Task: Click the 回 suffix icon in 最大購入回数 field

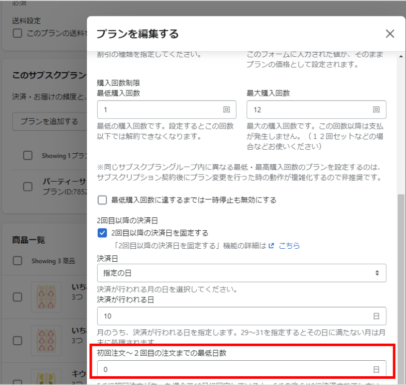Action: coord(376,110)
